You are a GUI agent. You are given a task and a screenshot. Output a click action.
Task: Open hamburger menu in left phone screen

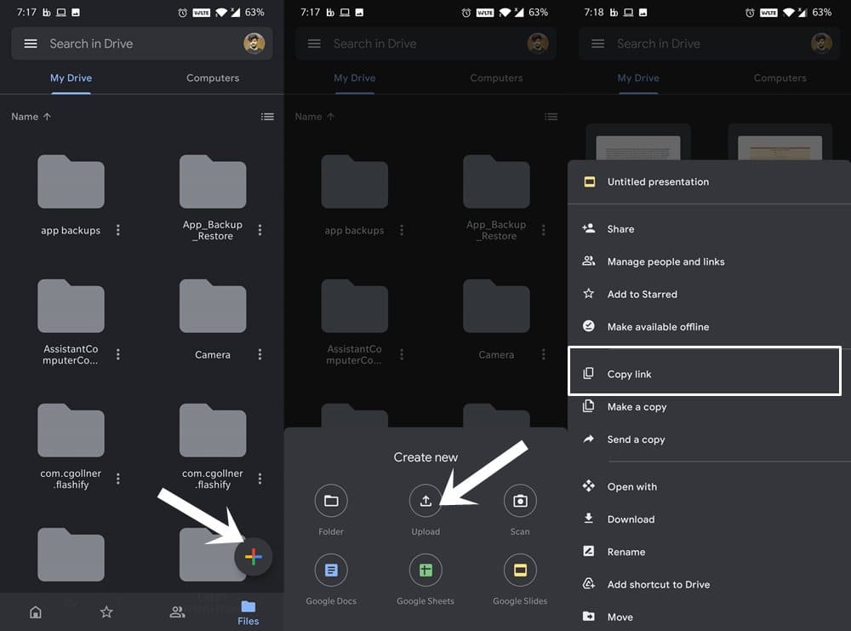pyautogui.click(x=31, y=43)
